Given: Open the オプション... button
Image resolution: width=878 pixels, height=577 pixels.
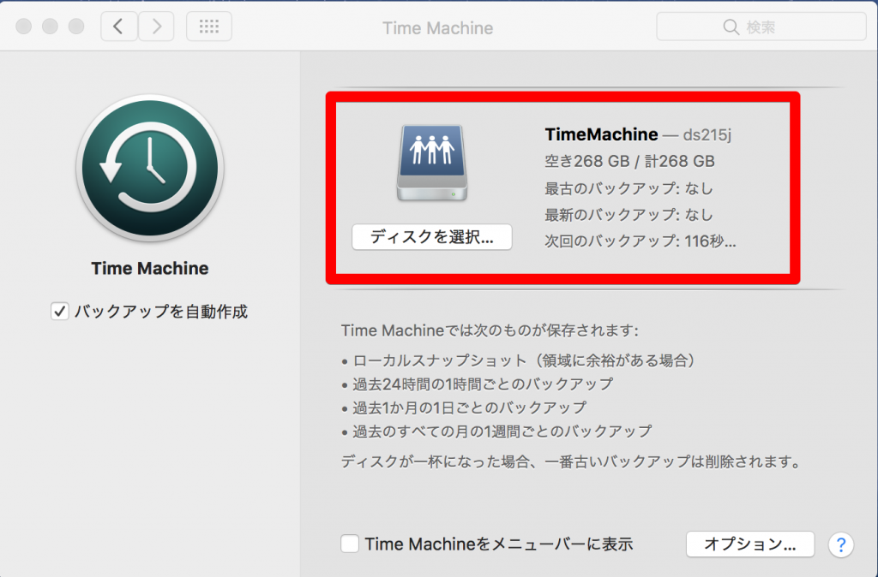Looking at the screenshot, I should click(750, 544).
